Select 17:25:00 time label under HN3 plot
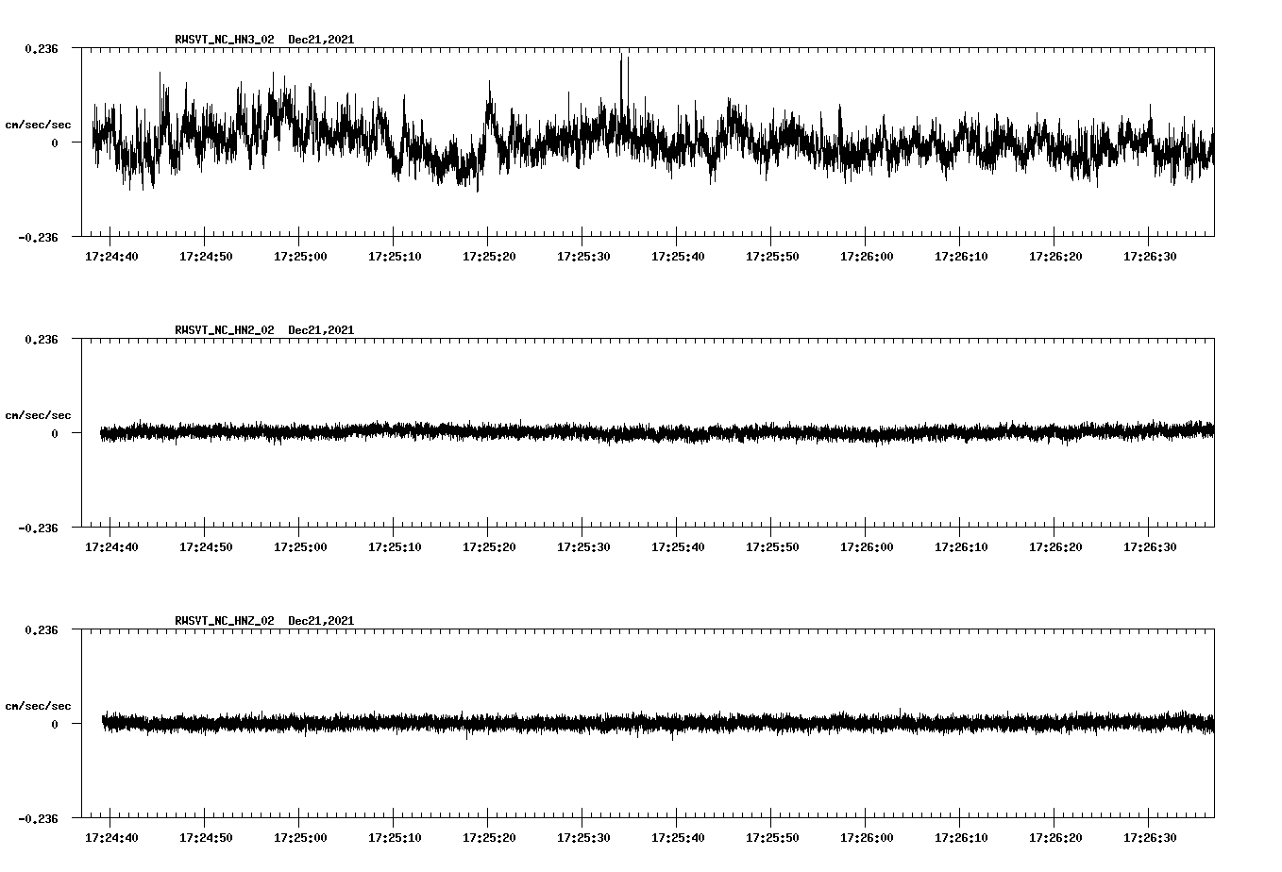The image size is (1282, 872). coord(299,256)
